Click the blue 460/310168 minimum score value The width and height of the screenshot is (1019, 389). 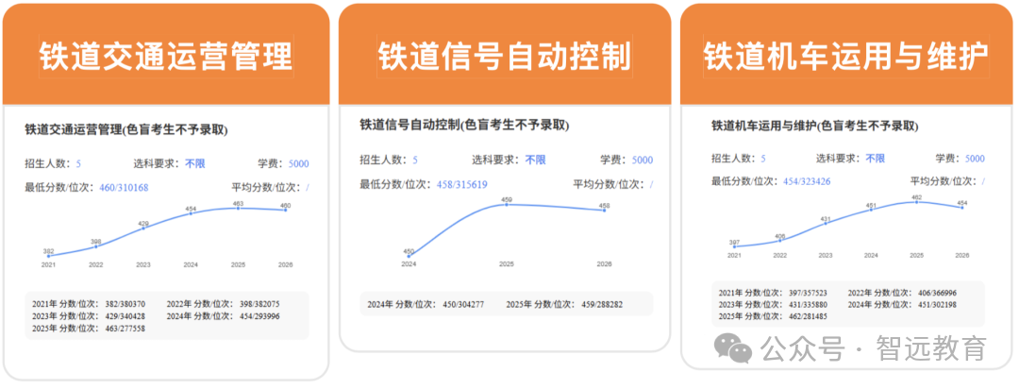click(124, 187)
